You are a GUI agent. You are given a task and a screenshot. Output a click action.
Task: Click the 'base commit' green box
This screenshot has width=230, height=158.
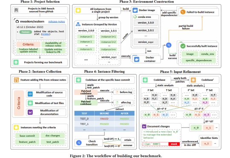pyautogui.click(x=27, y=136)
